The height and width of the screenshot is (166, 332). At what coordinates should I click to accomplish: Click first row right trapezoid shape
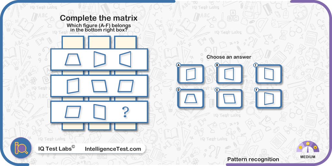[x=125, y=59]
